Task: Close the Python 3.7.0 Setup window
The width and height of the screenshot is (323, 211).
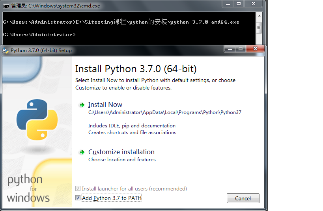Action: 255,49
